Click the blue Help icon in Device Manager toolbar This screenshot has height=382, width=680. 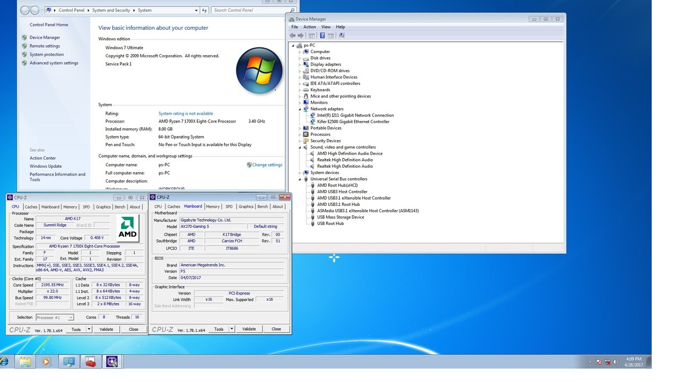pos(322,36)
